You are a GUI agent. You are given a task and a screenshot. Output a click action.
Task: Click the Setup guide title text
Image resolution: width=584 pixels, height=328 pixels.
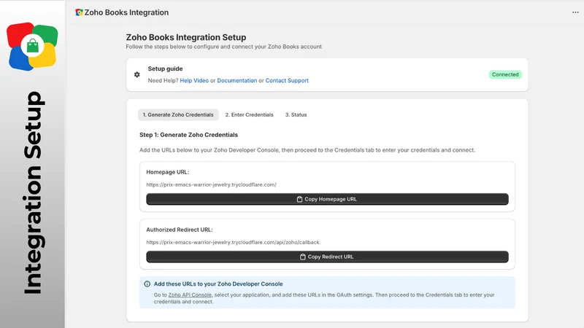tap(165, 69)
